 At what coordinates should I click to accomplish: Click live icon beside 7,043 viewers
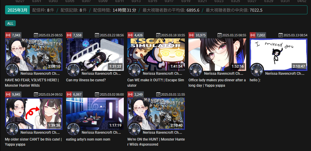tap(8, 35)
